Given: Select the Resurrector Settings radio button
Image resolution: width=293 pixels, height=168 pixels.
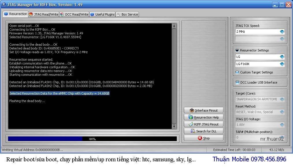Looking at the screenshot, I should click(x=237, y=50).
